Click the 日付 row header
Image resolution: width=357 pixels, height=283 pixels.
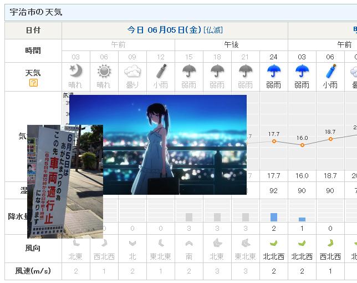[x=33, y=31]
